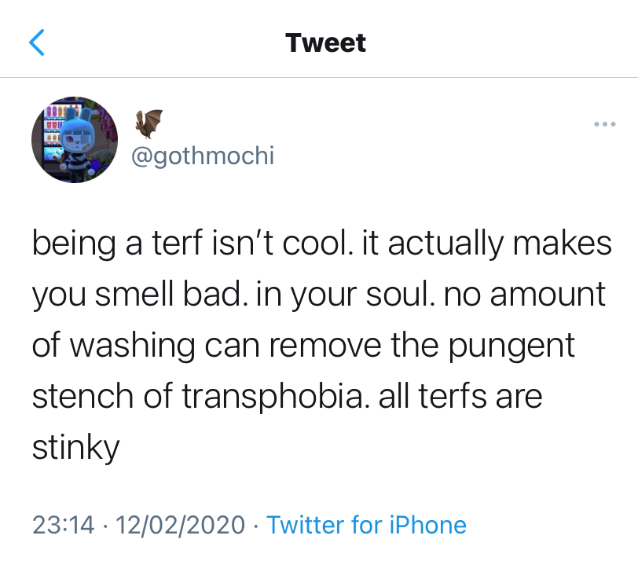Tap the word "stinky" in the tweet
Viewport: 638px width, 561px height.
[75, 448]
